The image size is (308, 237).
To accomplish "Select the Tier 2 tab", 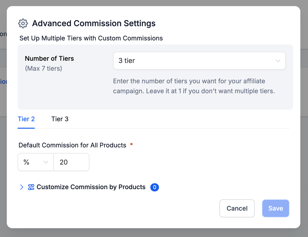I will click(x=26, y=119).
